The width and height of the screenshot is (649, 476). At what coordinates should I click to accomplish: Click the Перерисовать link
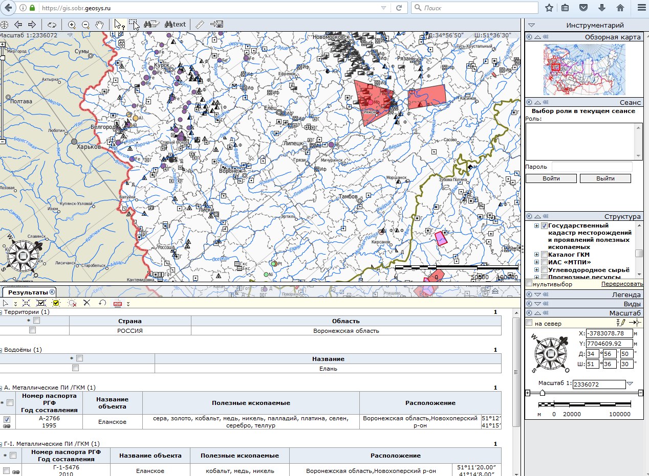[x=622, y=284]
